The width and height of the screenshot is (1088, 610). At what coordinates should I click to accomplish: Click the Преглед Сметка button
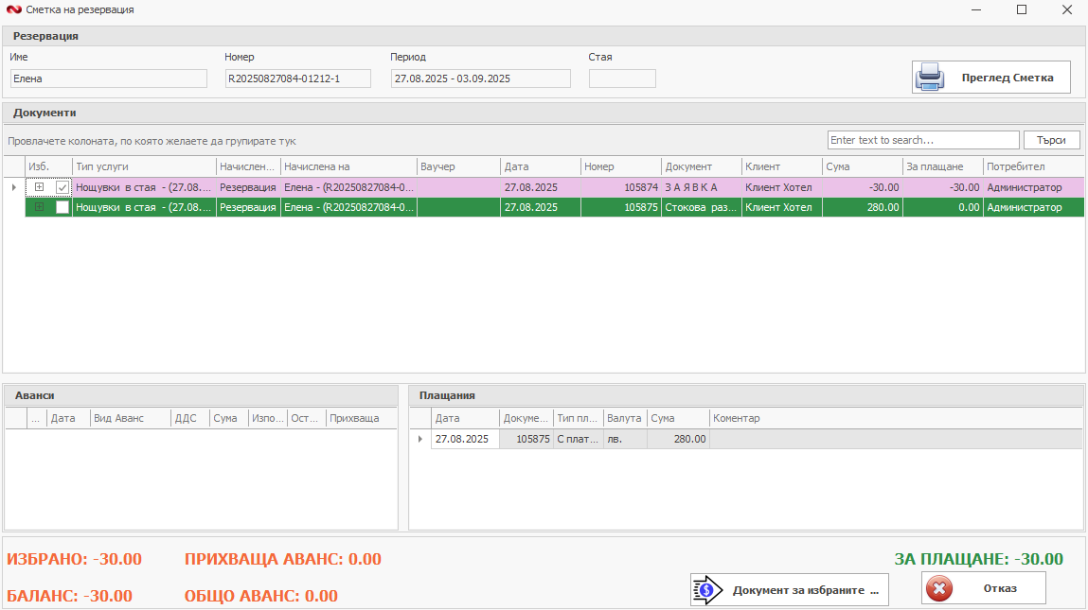click(990, 78)
